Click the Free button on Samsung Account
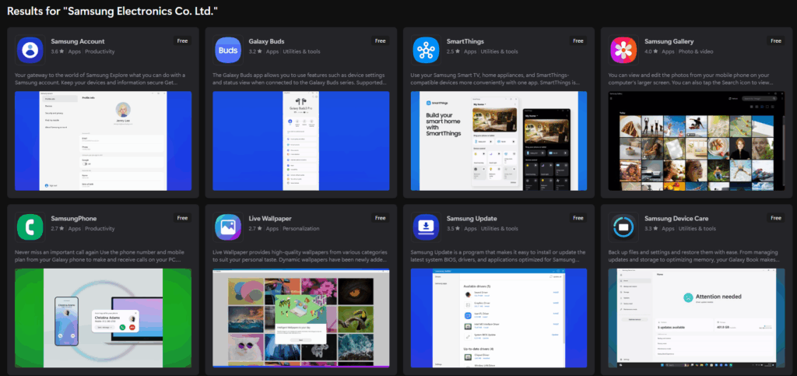797x376 pixels. (x=182, y=40)
